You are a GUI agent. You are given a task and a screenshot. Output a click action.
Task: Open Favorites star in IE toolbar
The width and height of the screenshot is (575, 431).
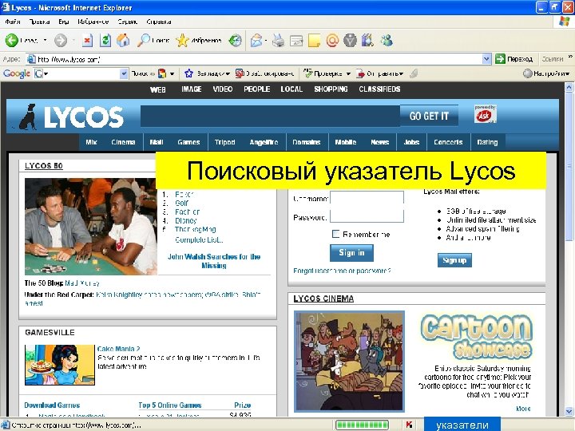182,41
